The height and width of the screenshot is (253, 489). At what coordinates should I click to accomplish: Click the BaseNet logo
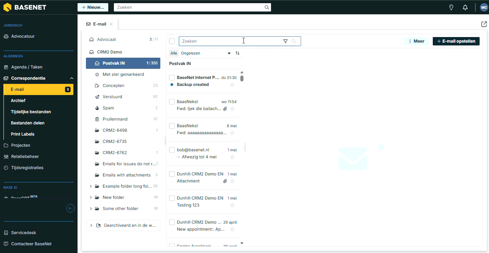(x=25, y=7)
